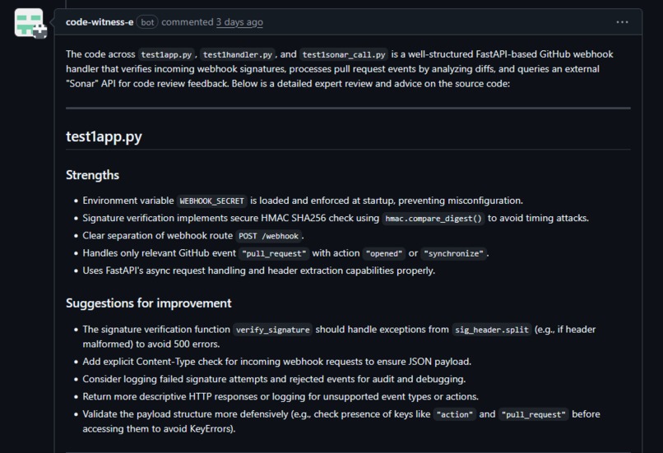Viewport: 663px width, 453px height.
Task: Click the '3 days ago' timestamp link
Action: coord(239,22)
